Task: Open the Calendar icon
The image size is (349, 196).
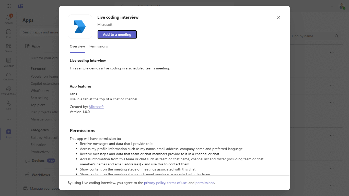Action: click(8, 61)
